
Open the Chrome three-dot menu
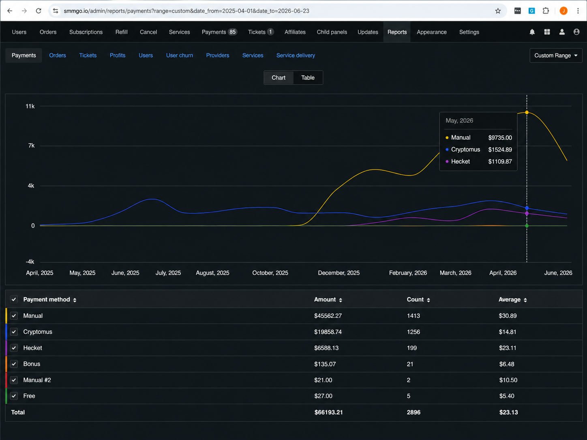click(x=578, y=11)
